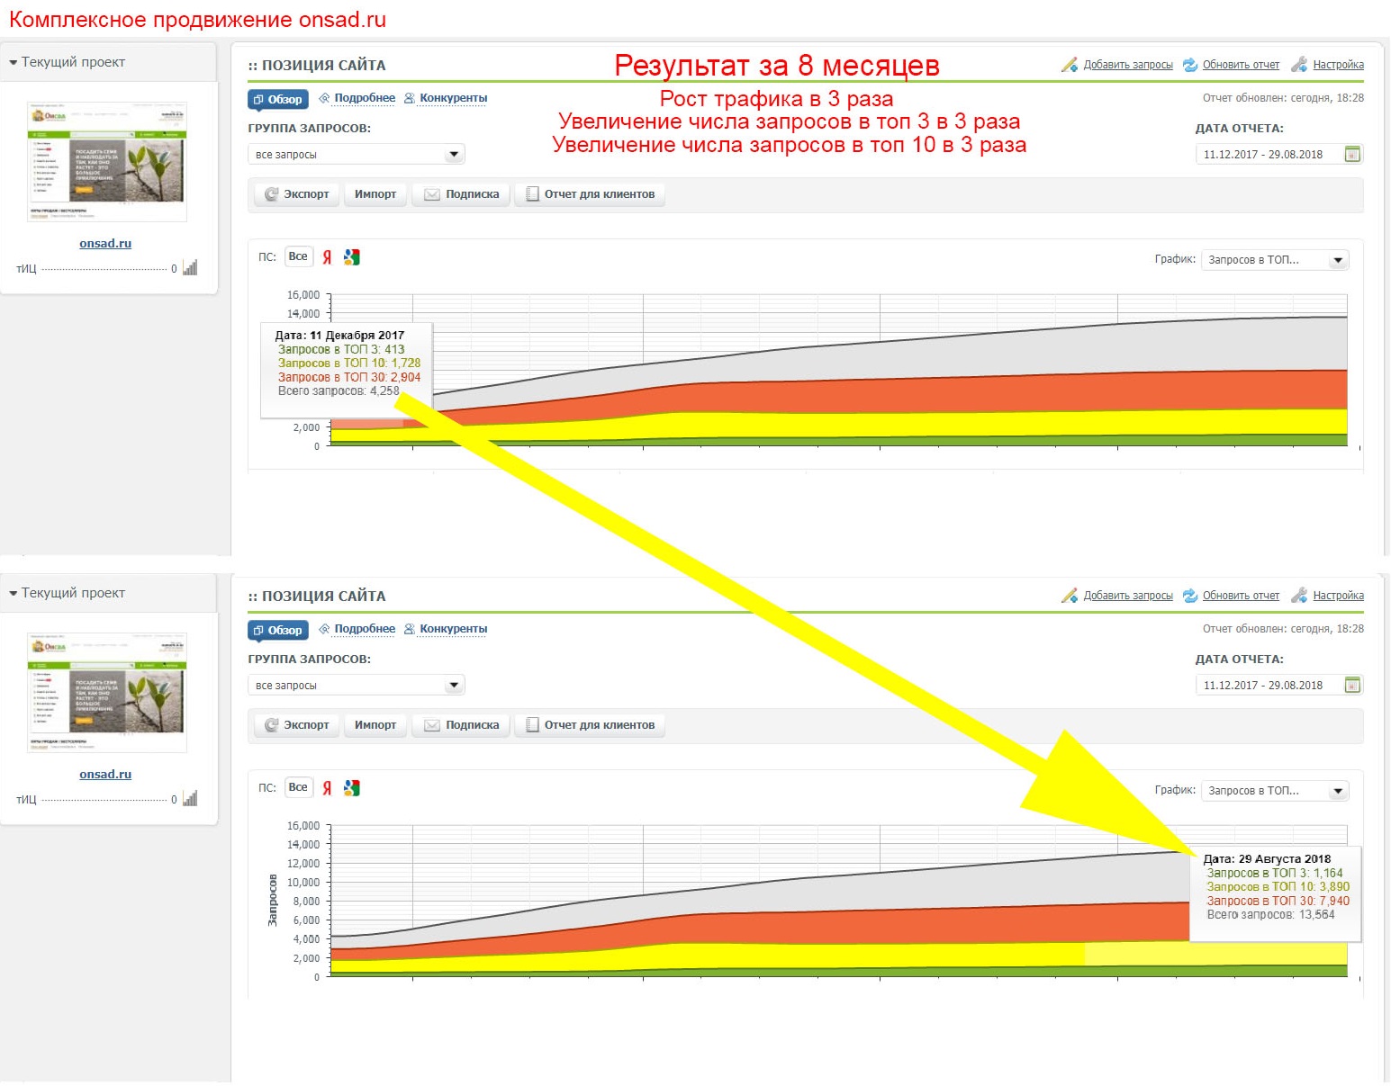This screenshot has width=1391, height=1086.
Task: Open the calendar icon beside the lower report date
Action: [1352, 685]
